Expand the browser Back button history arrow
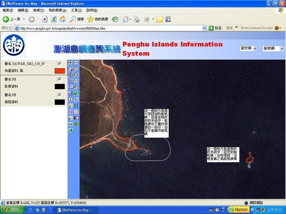286x214 pixels. [24, 19]
